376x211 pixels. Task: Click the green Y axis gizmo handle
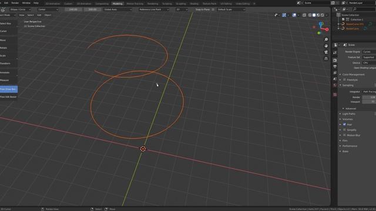pos(319,33)
